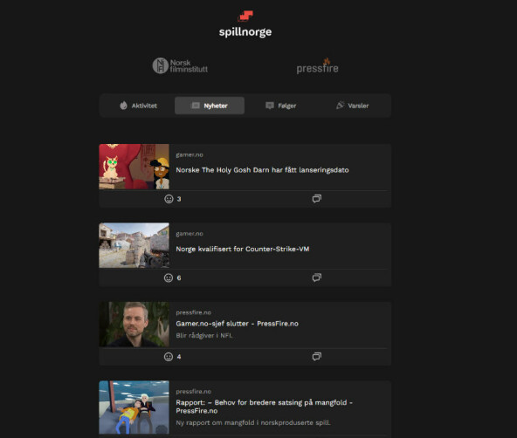
Task: Open the pressfire logo link
Action: [x=317, y=65]
